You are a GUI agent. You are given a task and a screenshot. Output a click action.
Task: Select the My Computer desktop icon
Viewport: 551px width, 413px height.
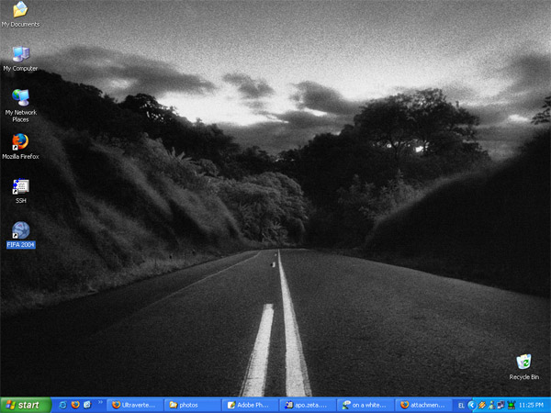coord(20,56)
